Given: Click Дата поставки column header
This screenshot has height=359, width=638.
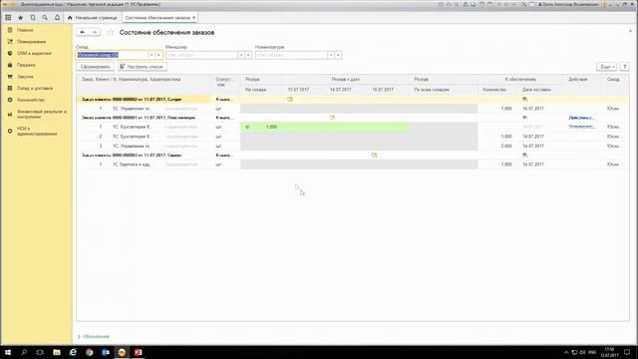Looking at the screenshot, I should [536, 90].
